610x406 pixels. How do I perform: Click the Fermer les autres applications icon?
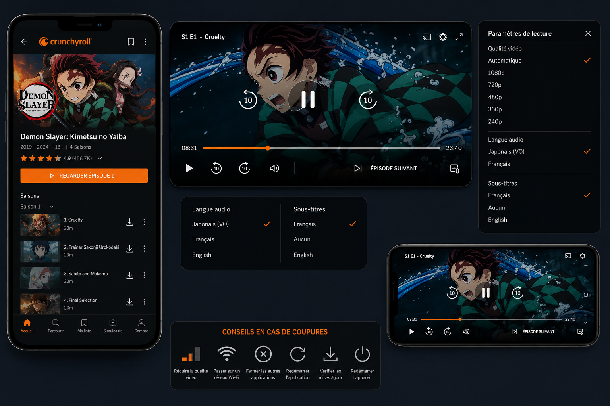coord(263,354)
